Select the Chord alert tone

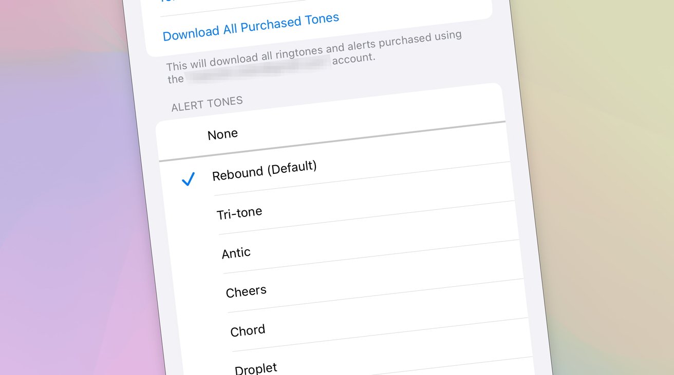coord(248,330)
